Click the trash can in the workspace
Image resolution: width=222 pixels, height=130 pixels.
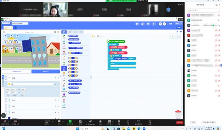(178, 114)
